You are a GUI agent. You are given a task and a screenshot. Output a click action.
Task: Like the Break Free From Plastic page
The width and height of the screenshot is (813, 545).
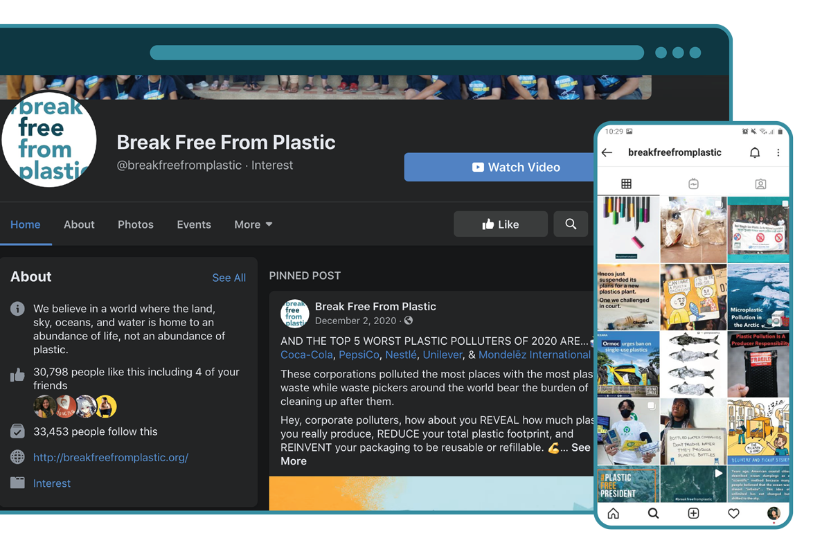pos(501,224)
